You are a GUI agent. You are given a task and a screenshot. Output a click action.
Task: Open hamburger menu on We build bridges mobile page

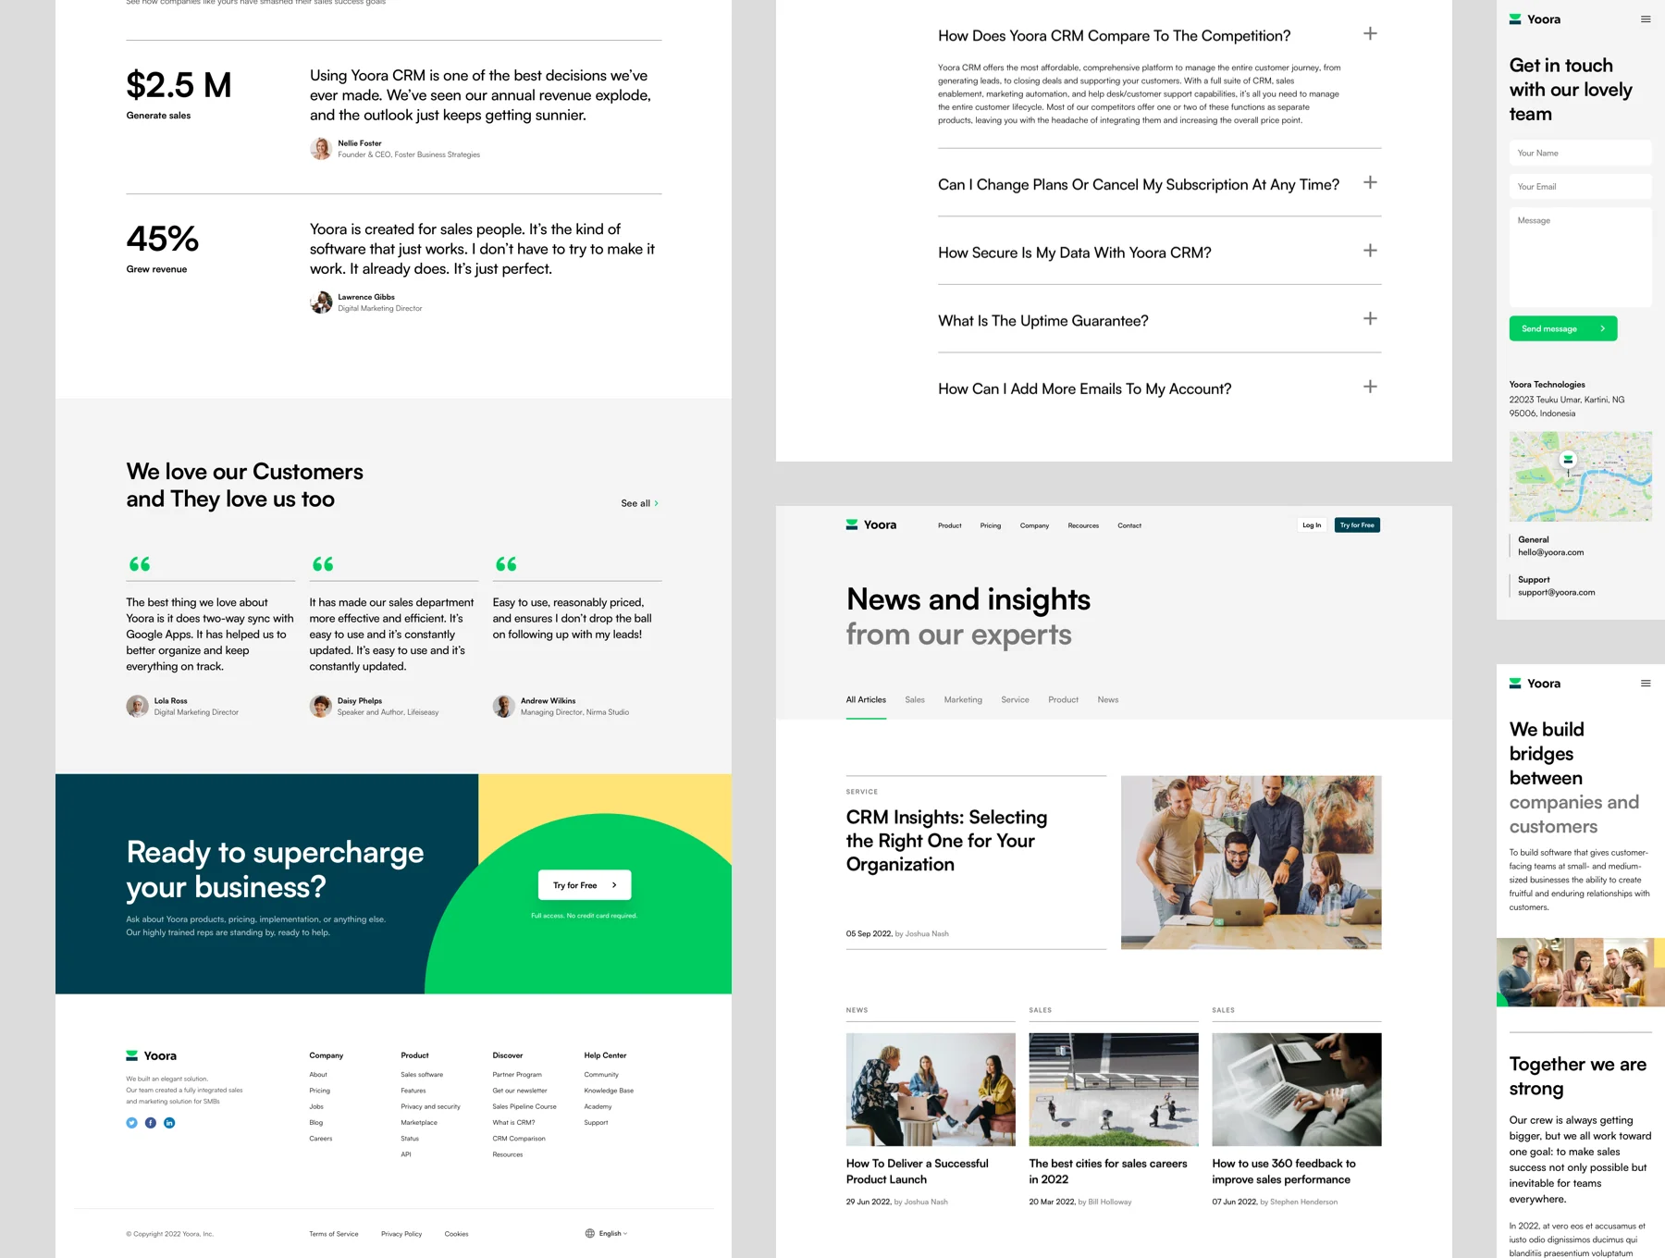pos(1646,684)
